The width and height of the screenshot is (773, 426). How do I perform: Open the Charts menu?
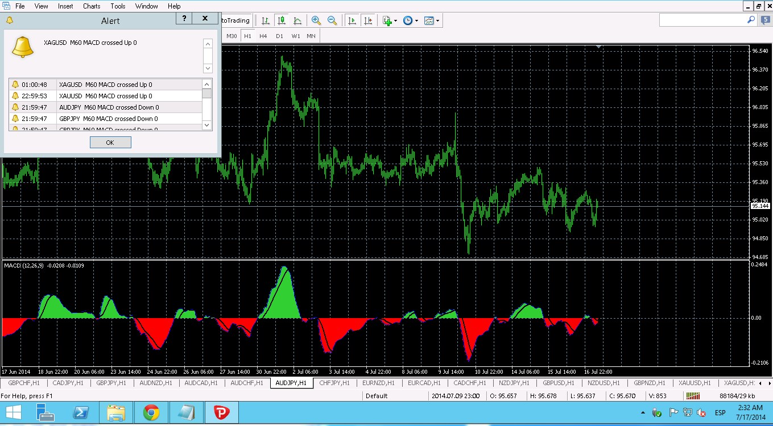92,6
